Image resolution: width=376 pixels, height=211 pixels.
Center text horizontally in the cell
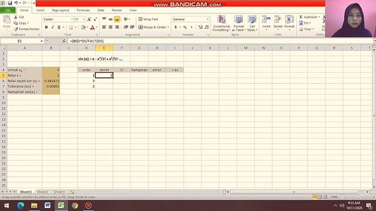click(110, 28)
